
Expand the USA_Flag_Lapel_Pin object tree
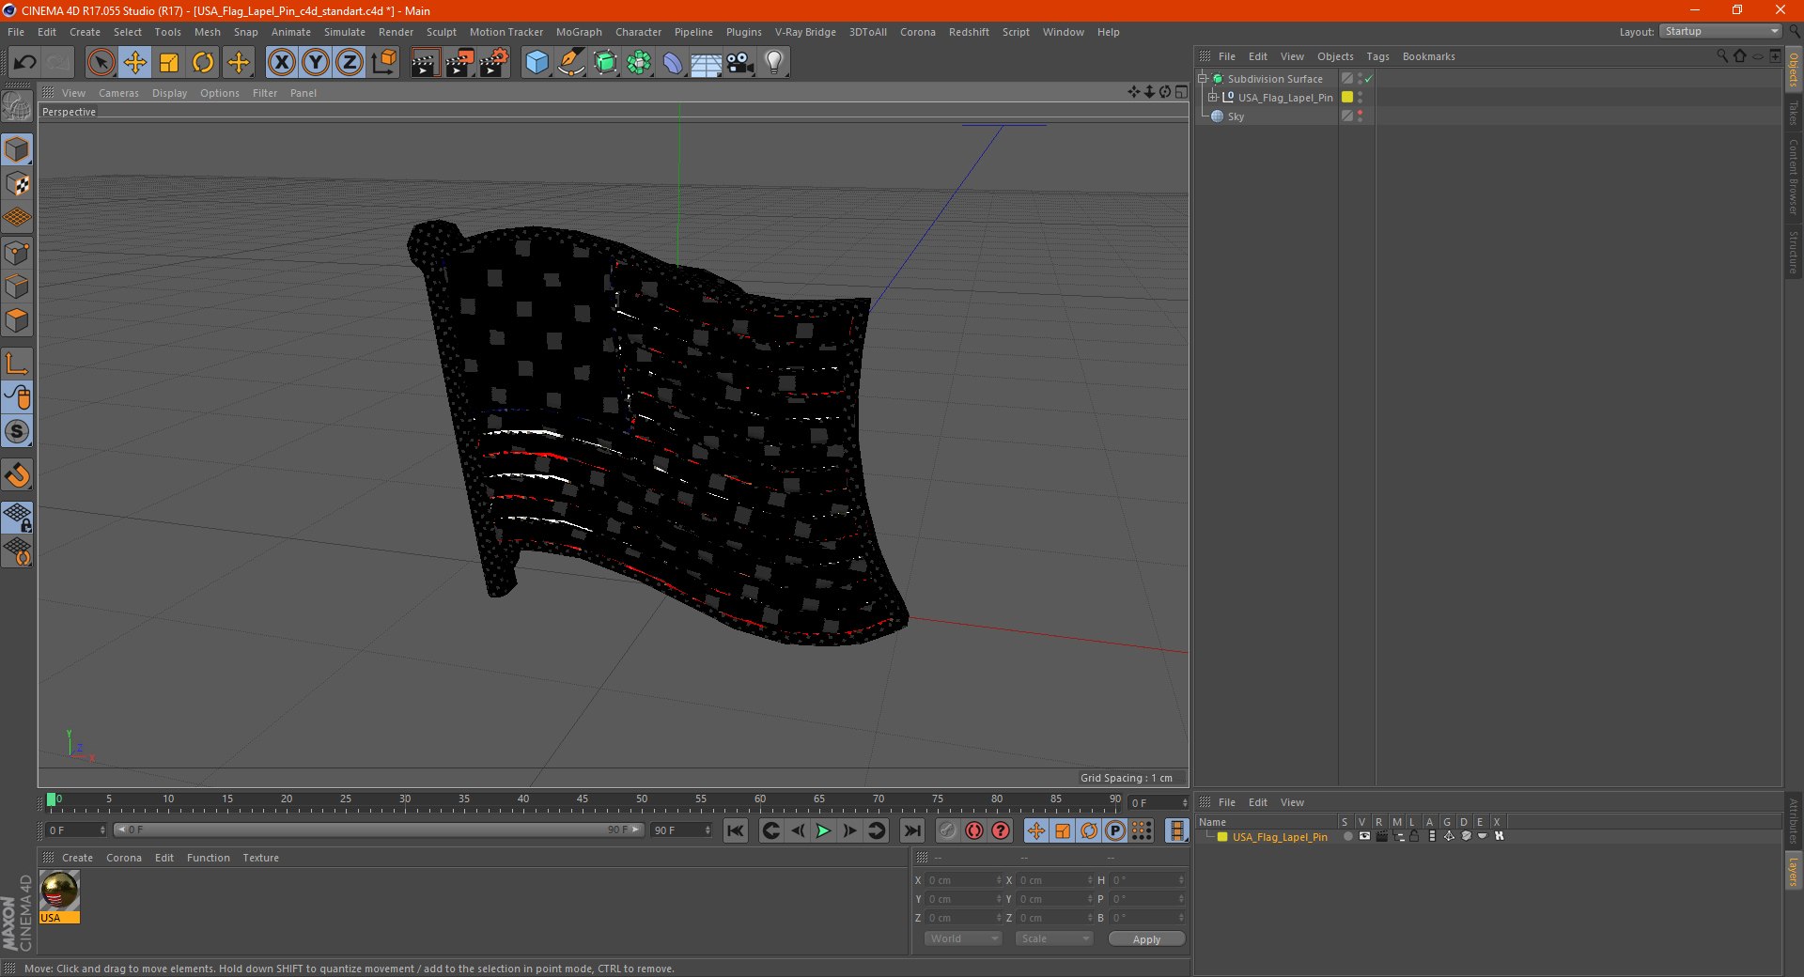tap(1213, 98)
